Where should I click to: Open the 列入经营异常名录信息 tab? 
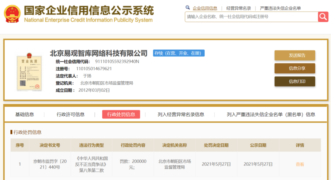tap(181, 115)
